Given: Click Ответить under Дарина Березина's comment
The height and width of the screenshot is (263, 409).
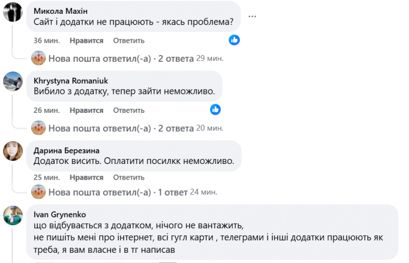Looking at the screenshot, I should coord(129,178).
